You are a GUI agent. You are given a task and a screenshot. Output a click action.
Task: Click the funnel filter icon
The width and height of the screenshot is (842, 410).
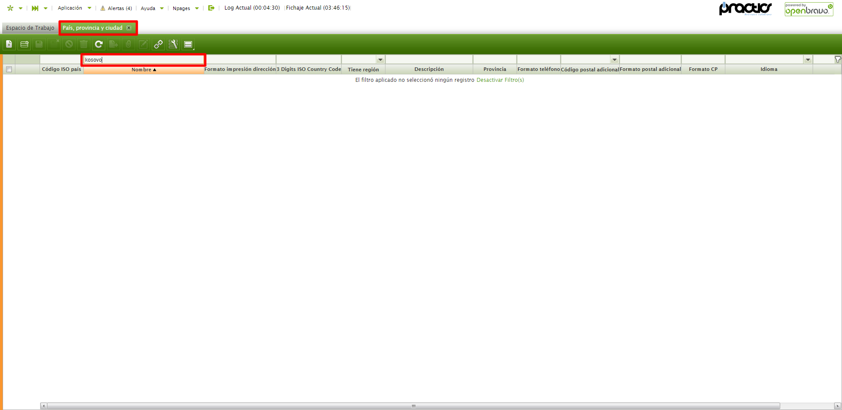(838, 60)
